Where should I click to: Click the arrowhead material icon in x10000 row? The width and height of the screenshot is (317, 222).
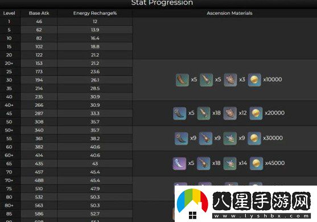pyautogui.click(x=206, y=80)
